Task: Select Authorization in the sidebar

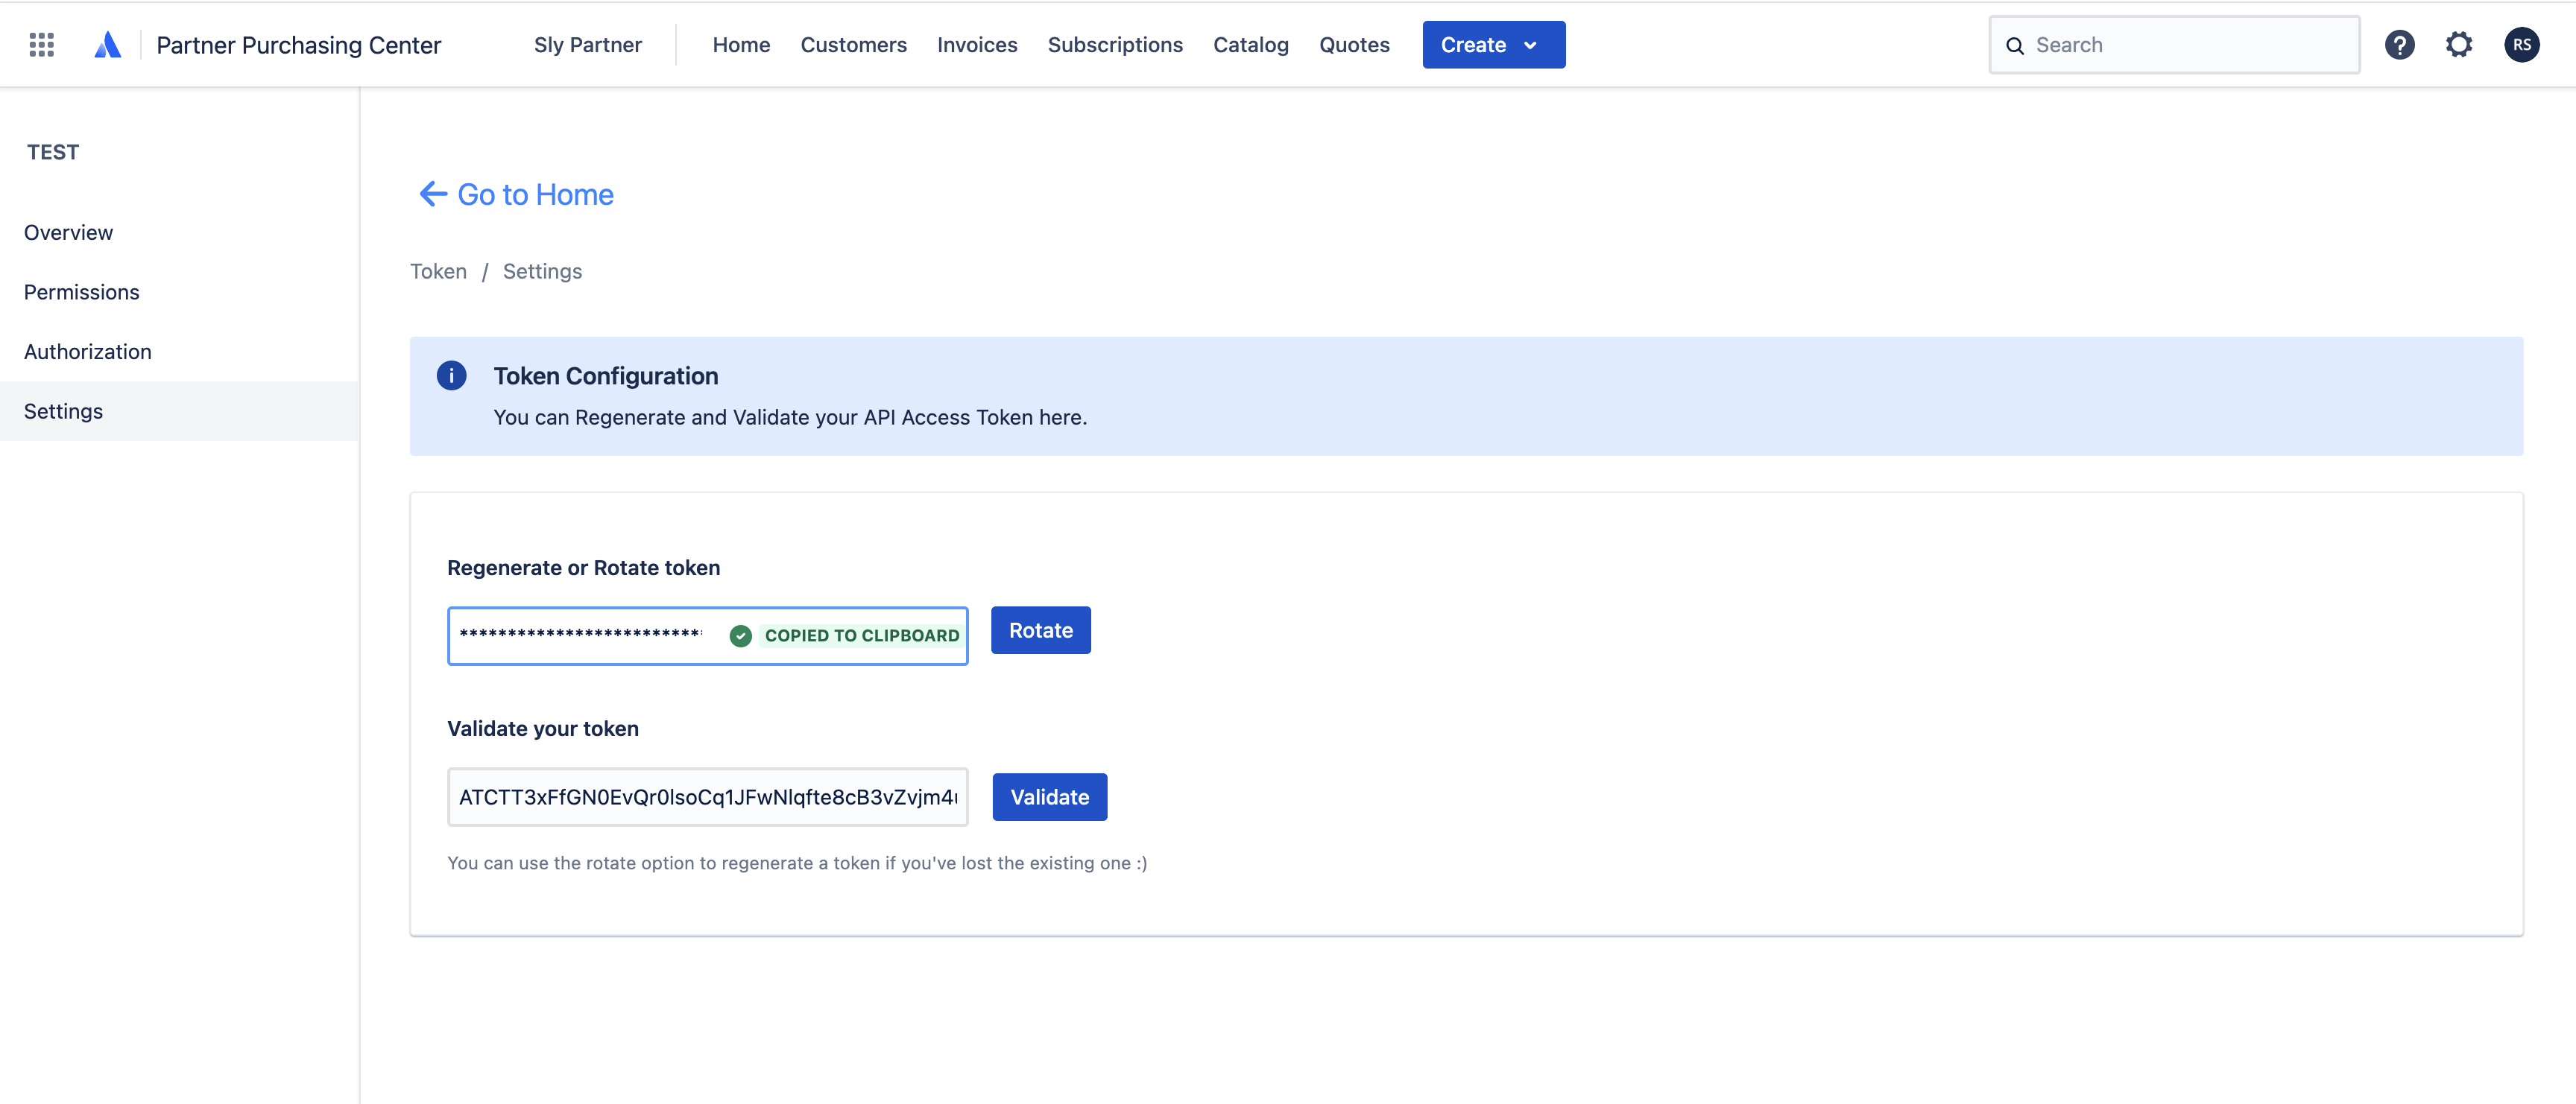Action: pyautogui.click(x=88, y=351)
